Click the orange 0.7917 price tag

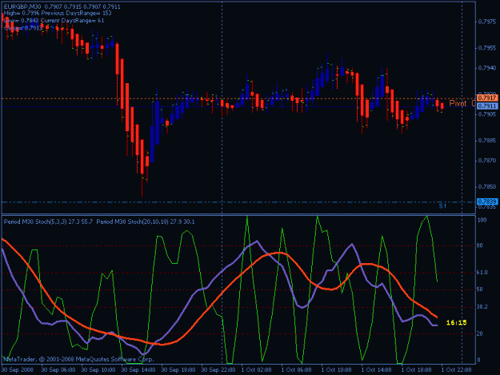(x=487, y=98)
